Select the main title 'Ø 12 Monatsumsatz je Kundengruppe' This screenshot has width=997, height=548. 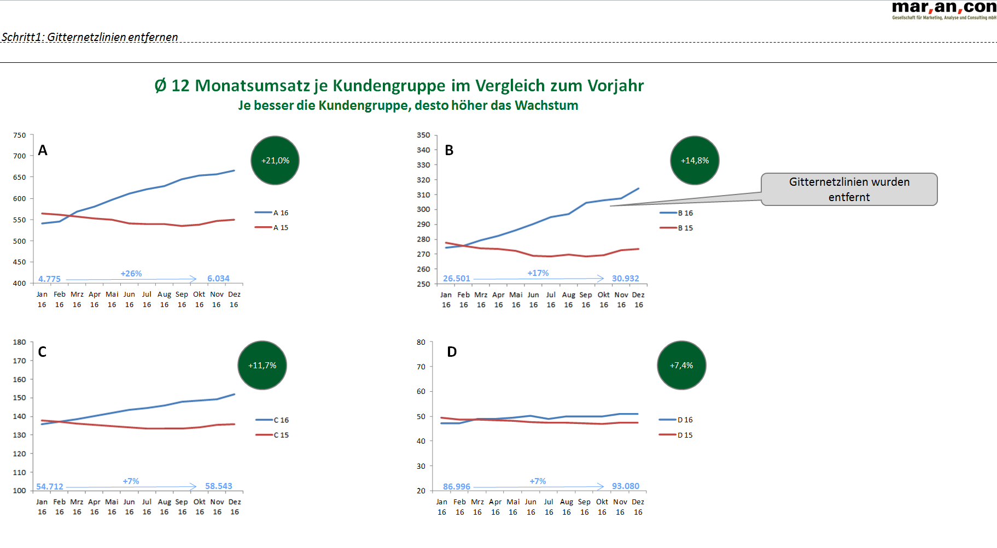[399, 86]
